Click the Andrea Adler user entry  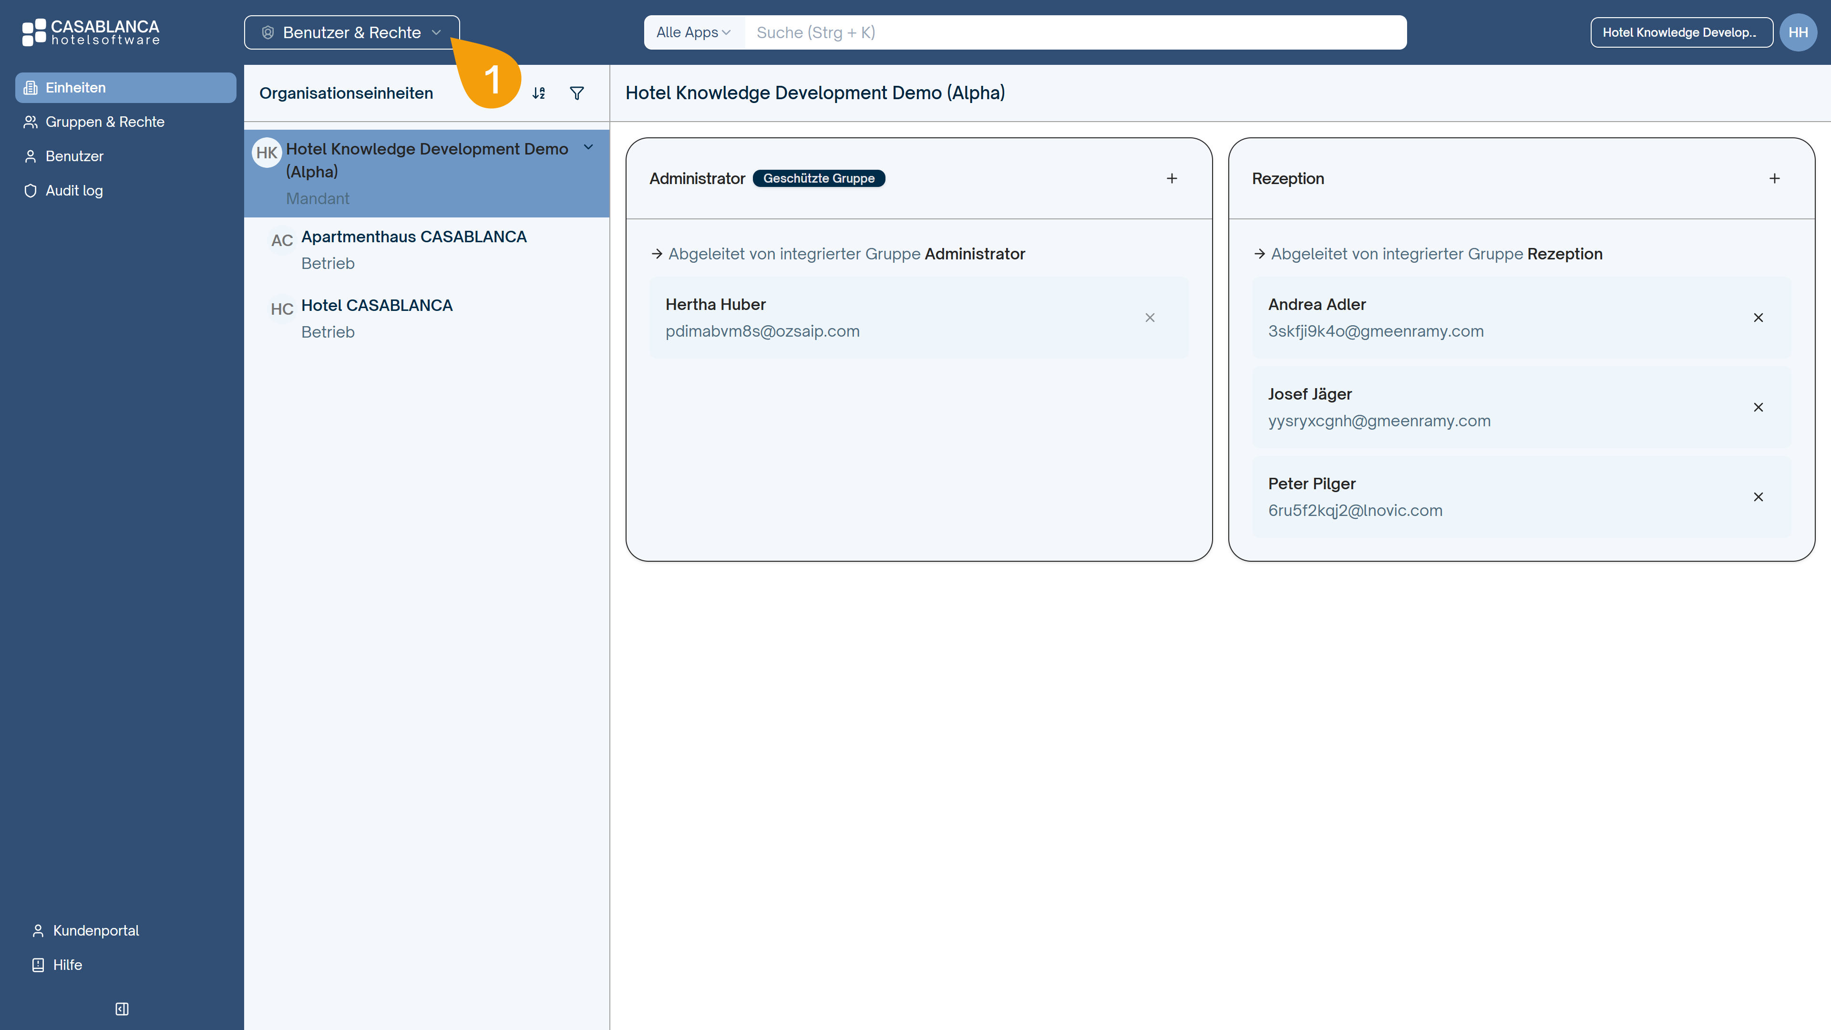point(1522,318)
